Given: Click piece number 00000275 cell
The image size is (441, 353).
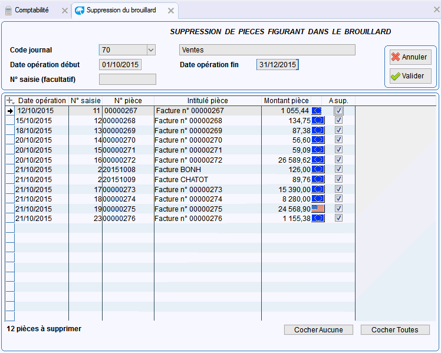Looking at the screenshot, I should [128, 209].
